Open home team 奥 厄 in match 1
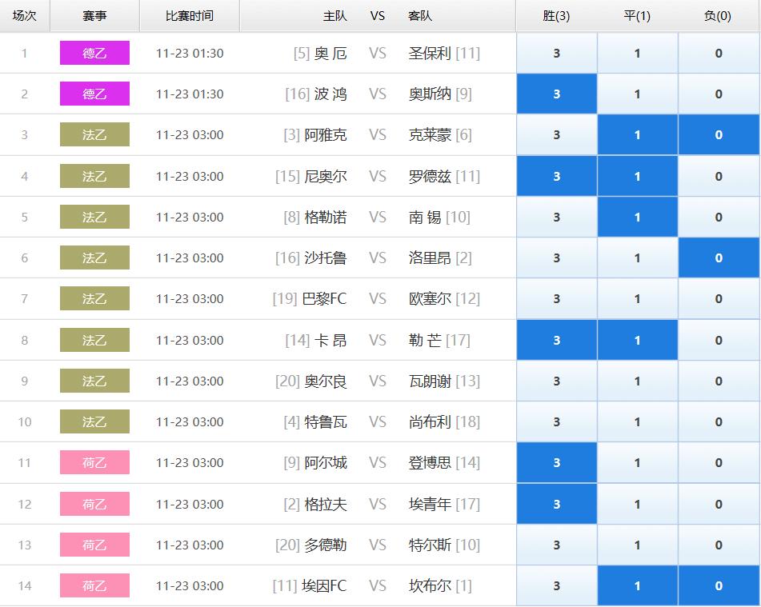Viewport: 761px width, 607px height. [x=330, y=53]
